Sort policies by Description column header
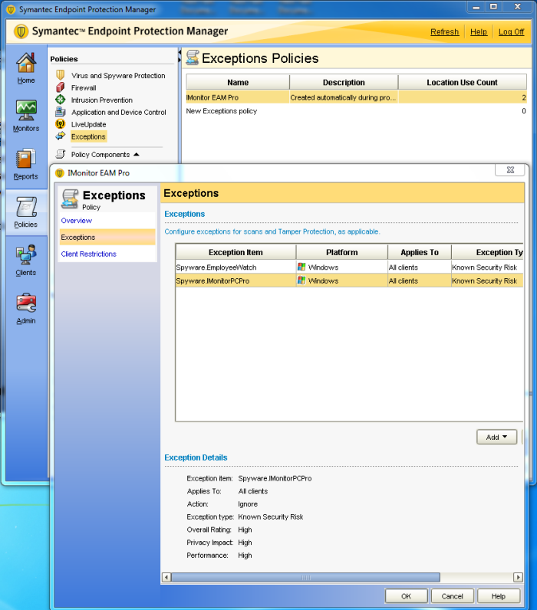The height and width of the screenshot is (610, 537). [x=344, y=82]
